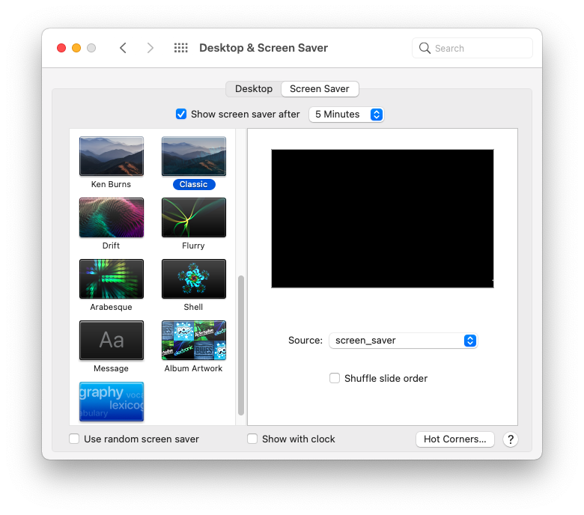Click the Flurry label text

tap(193, 246)
